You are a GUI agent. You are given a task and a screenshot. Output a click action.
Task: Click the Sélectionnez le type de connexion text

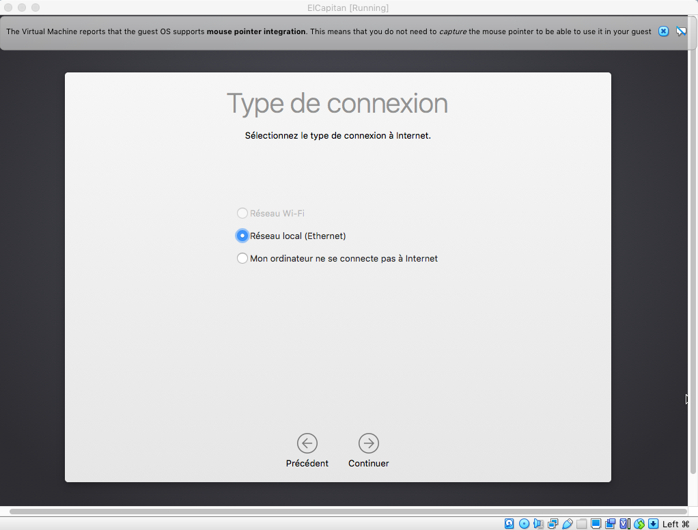338,135
